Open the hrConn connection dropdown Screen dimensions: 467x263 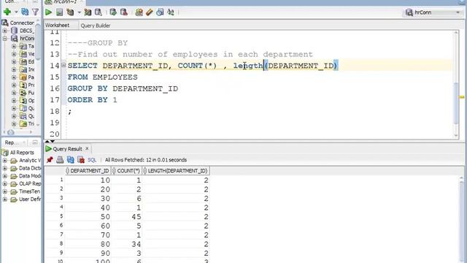458,12
